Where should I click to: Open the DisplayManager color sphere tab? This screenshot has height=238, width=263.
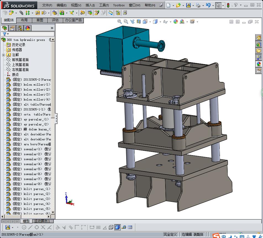(27, 28)
